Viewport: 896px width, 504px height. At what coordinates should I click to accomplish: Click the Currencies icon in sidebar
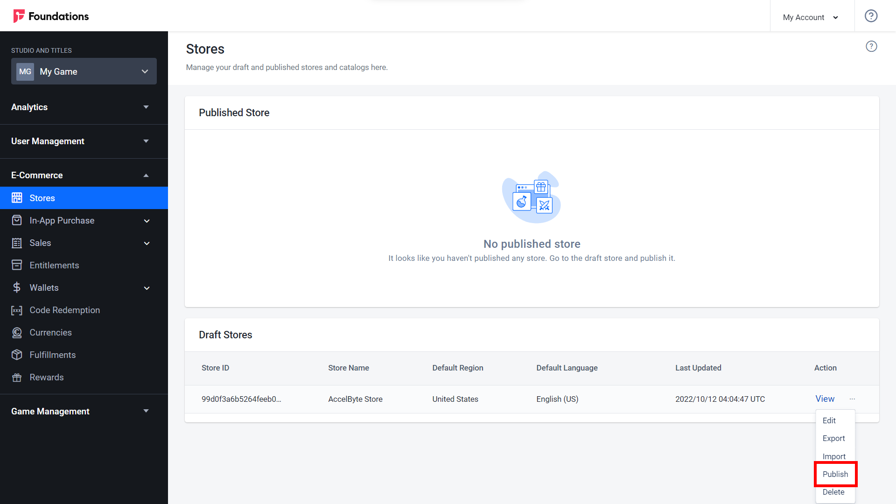pos(17,332)
